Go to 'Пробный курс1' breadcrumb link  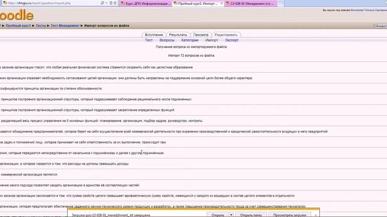coord(18,25)
